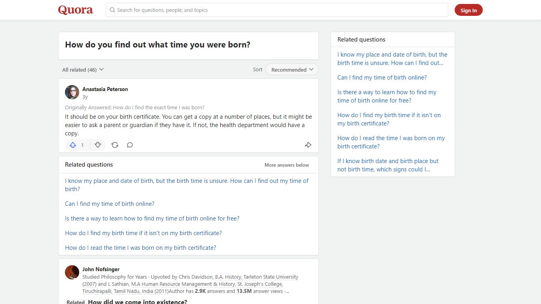The height and width of the screenshot is (304, 541).
Task: Open center link 'birth time if it isn't on my birth certificate'
Action: [x=143, y=233]
